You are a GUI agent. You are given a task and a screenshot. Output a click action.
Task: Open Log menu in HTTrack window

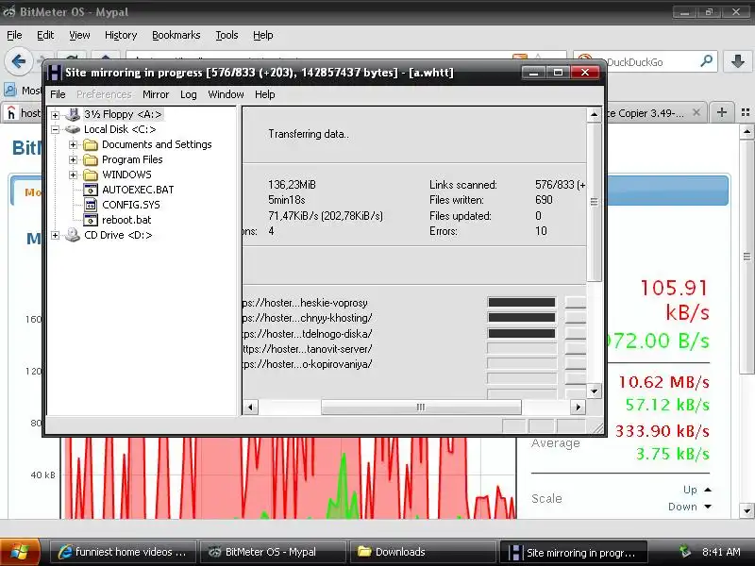click(188, 94)
